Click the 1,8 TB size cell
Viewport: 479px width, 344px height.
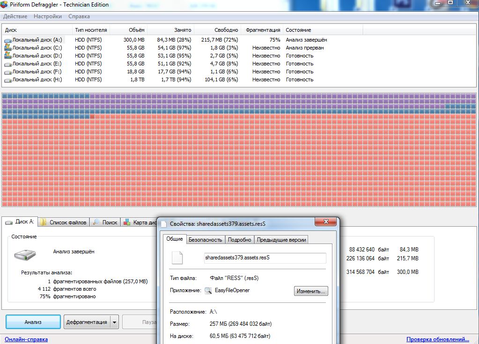[x=138, y=79]
